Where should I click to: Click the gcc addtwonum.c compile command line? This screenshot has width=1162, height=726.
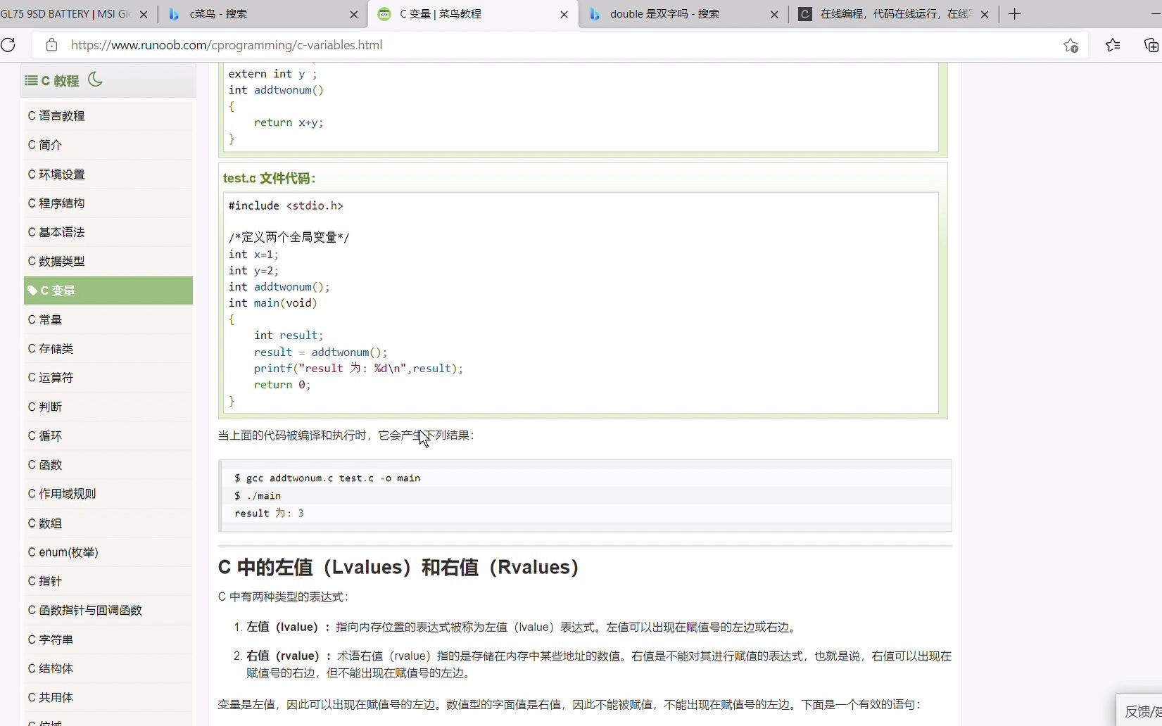[x=327, y=478]
